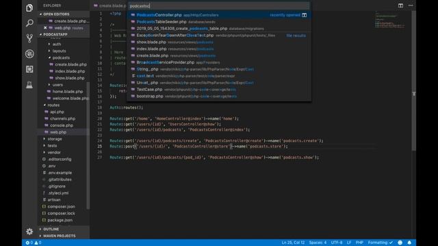Close the web.php open editor

tap(45, 28)
